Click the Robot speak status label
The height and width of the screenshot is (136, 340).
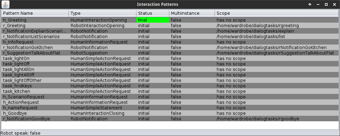tap(20, 133)
